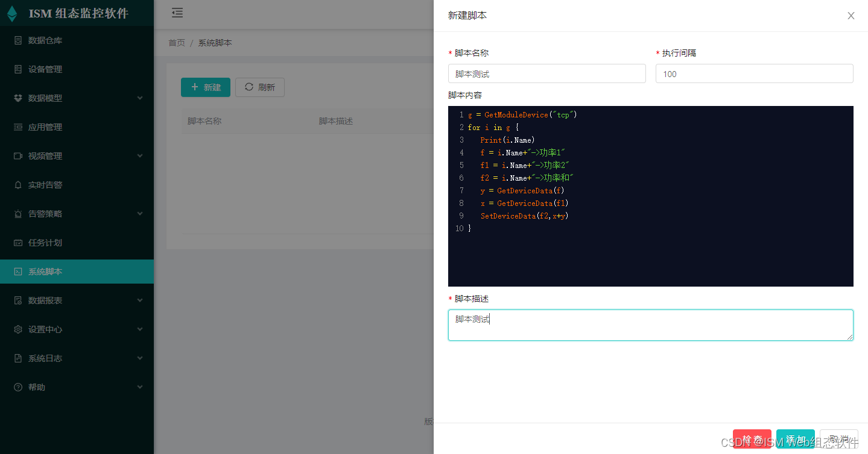
Task: Click code line with 功率和 string
Action: click(527, 178)
